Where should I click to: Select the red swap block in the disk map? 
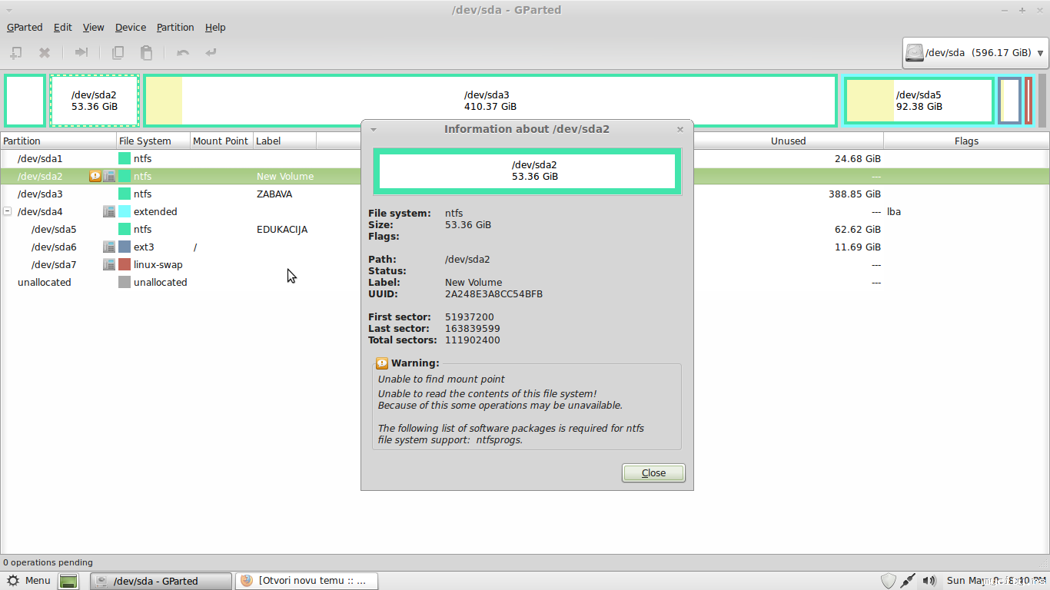(x=1028, y=101)
